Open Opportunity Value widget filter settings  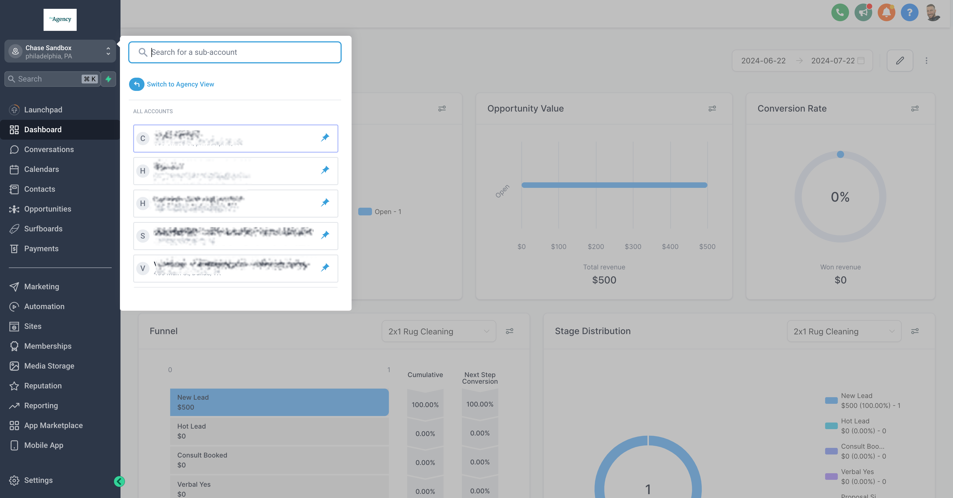click(712, 109)
